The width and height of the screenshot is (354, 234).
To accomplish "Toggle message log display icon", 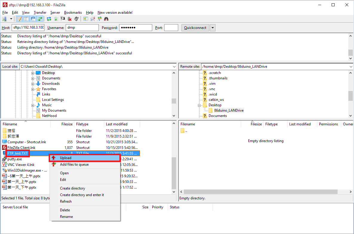I will click(x=19, y=19).
